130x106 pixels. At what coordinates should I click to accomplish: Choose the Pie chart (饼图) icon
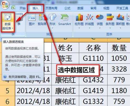click(100, 17)
